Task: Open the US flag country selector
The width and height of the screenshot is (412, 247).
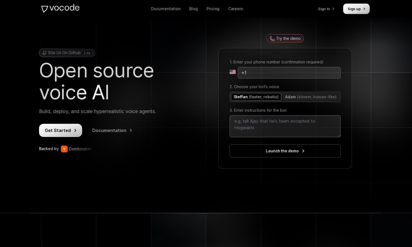Action: (x=233, y=72)
